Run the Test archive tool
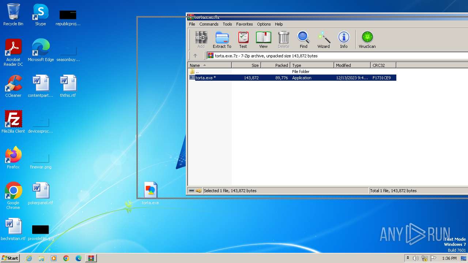This screenshot has width=468, height=263. point(243,39)
